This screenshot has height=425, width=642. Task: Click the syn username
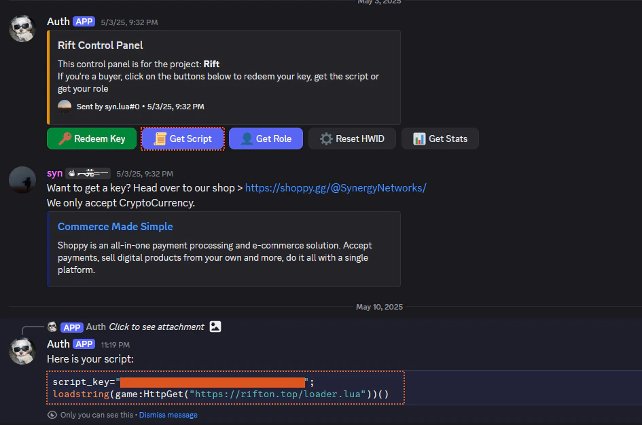coord(54,173)
